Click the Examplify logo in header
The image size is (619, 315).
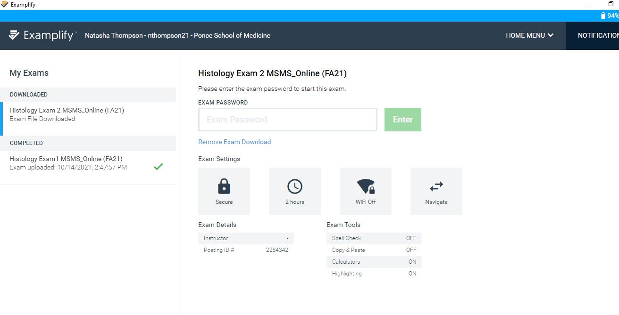pyautogui.click(x=42, y=35)
